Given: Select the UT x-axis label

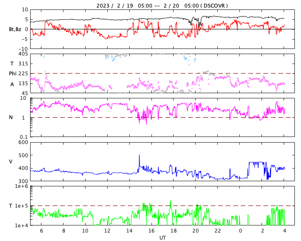Looking at the screenshot, I should (x=162, y=238).
